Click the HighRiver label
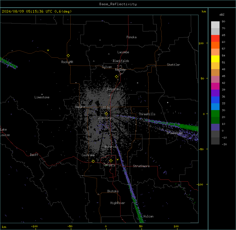The image size is (236, 230). pyautogui.click(x=118, y=203)
